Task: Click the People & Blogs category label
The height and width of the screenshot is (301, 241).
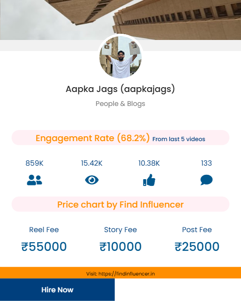Action: [120, 104]
